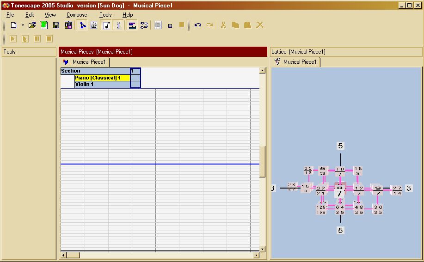Select the Piano [Classical] 1 track row

[103, 78]
